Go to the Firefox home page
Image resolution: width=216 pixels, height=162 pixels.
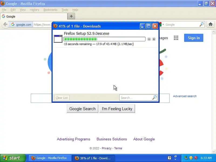[211, 24]
